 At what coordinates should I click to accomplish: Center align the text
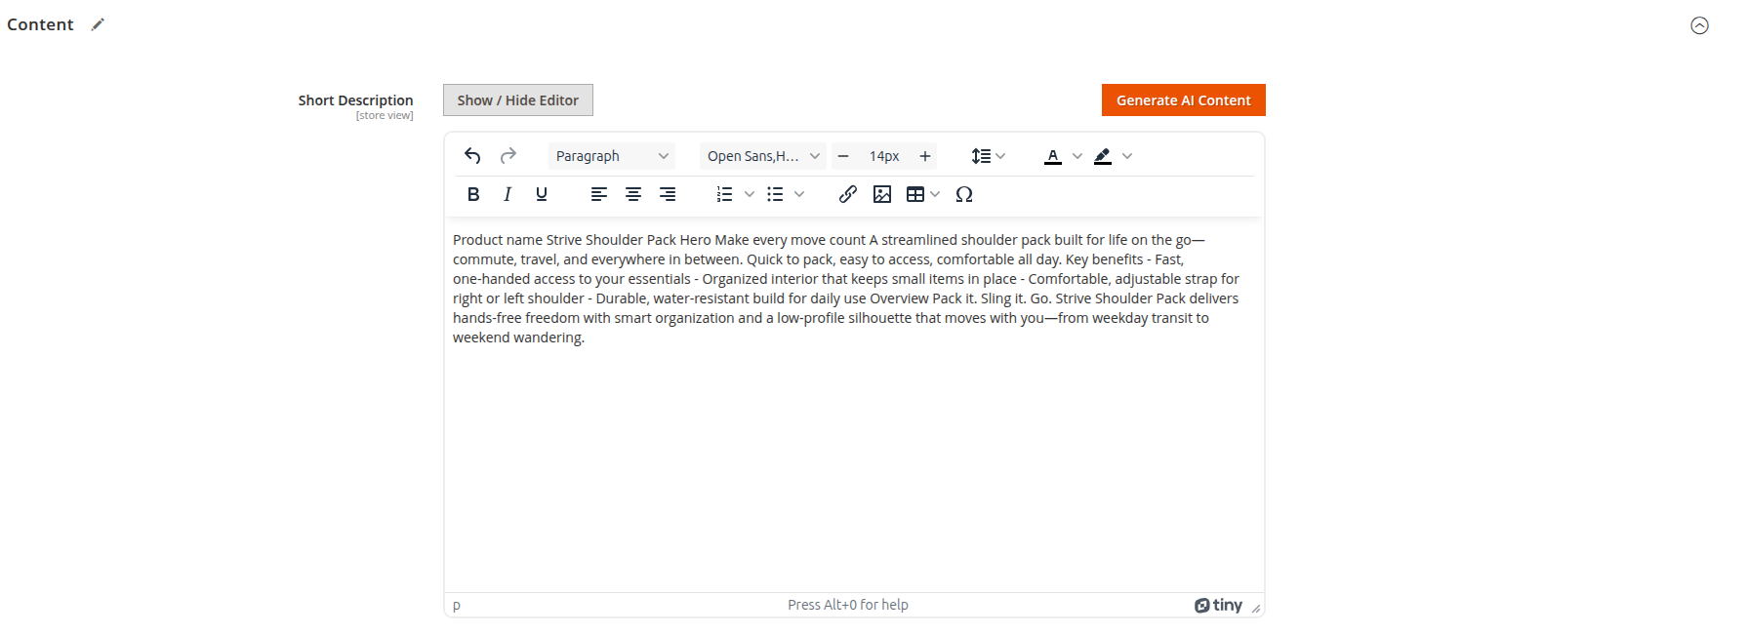(x=633, y=194)
